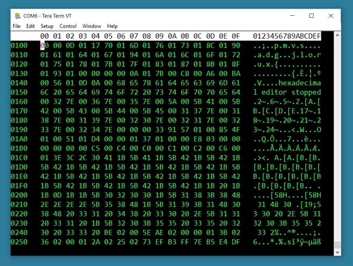Click address label 01E0
Image resolution: width=353 pixels, height=266 pixels.
[19, 177]
